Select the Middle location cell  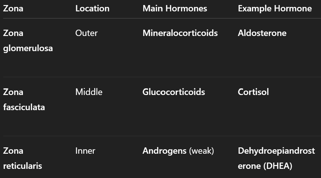click(x=89, y=92)
